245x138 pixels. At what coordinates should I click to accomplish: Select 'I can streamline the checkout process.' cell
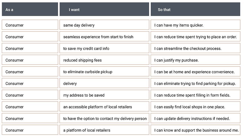(195, 48)
